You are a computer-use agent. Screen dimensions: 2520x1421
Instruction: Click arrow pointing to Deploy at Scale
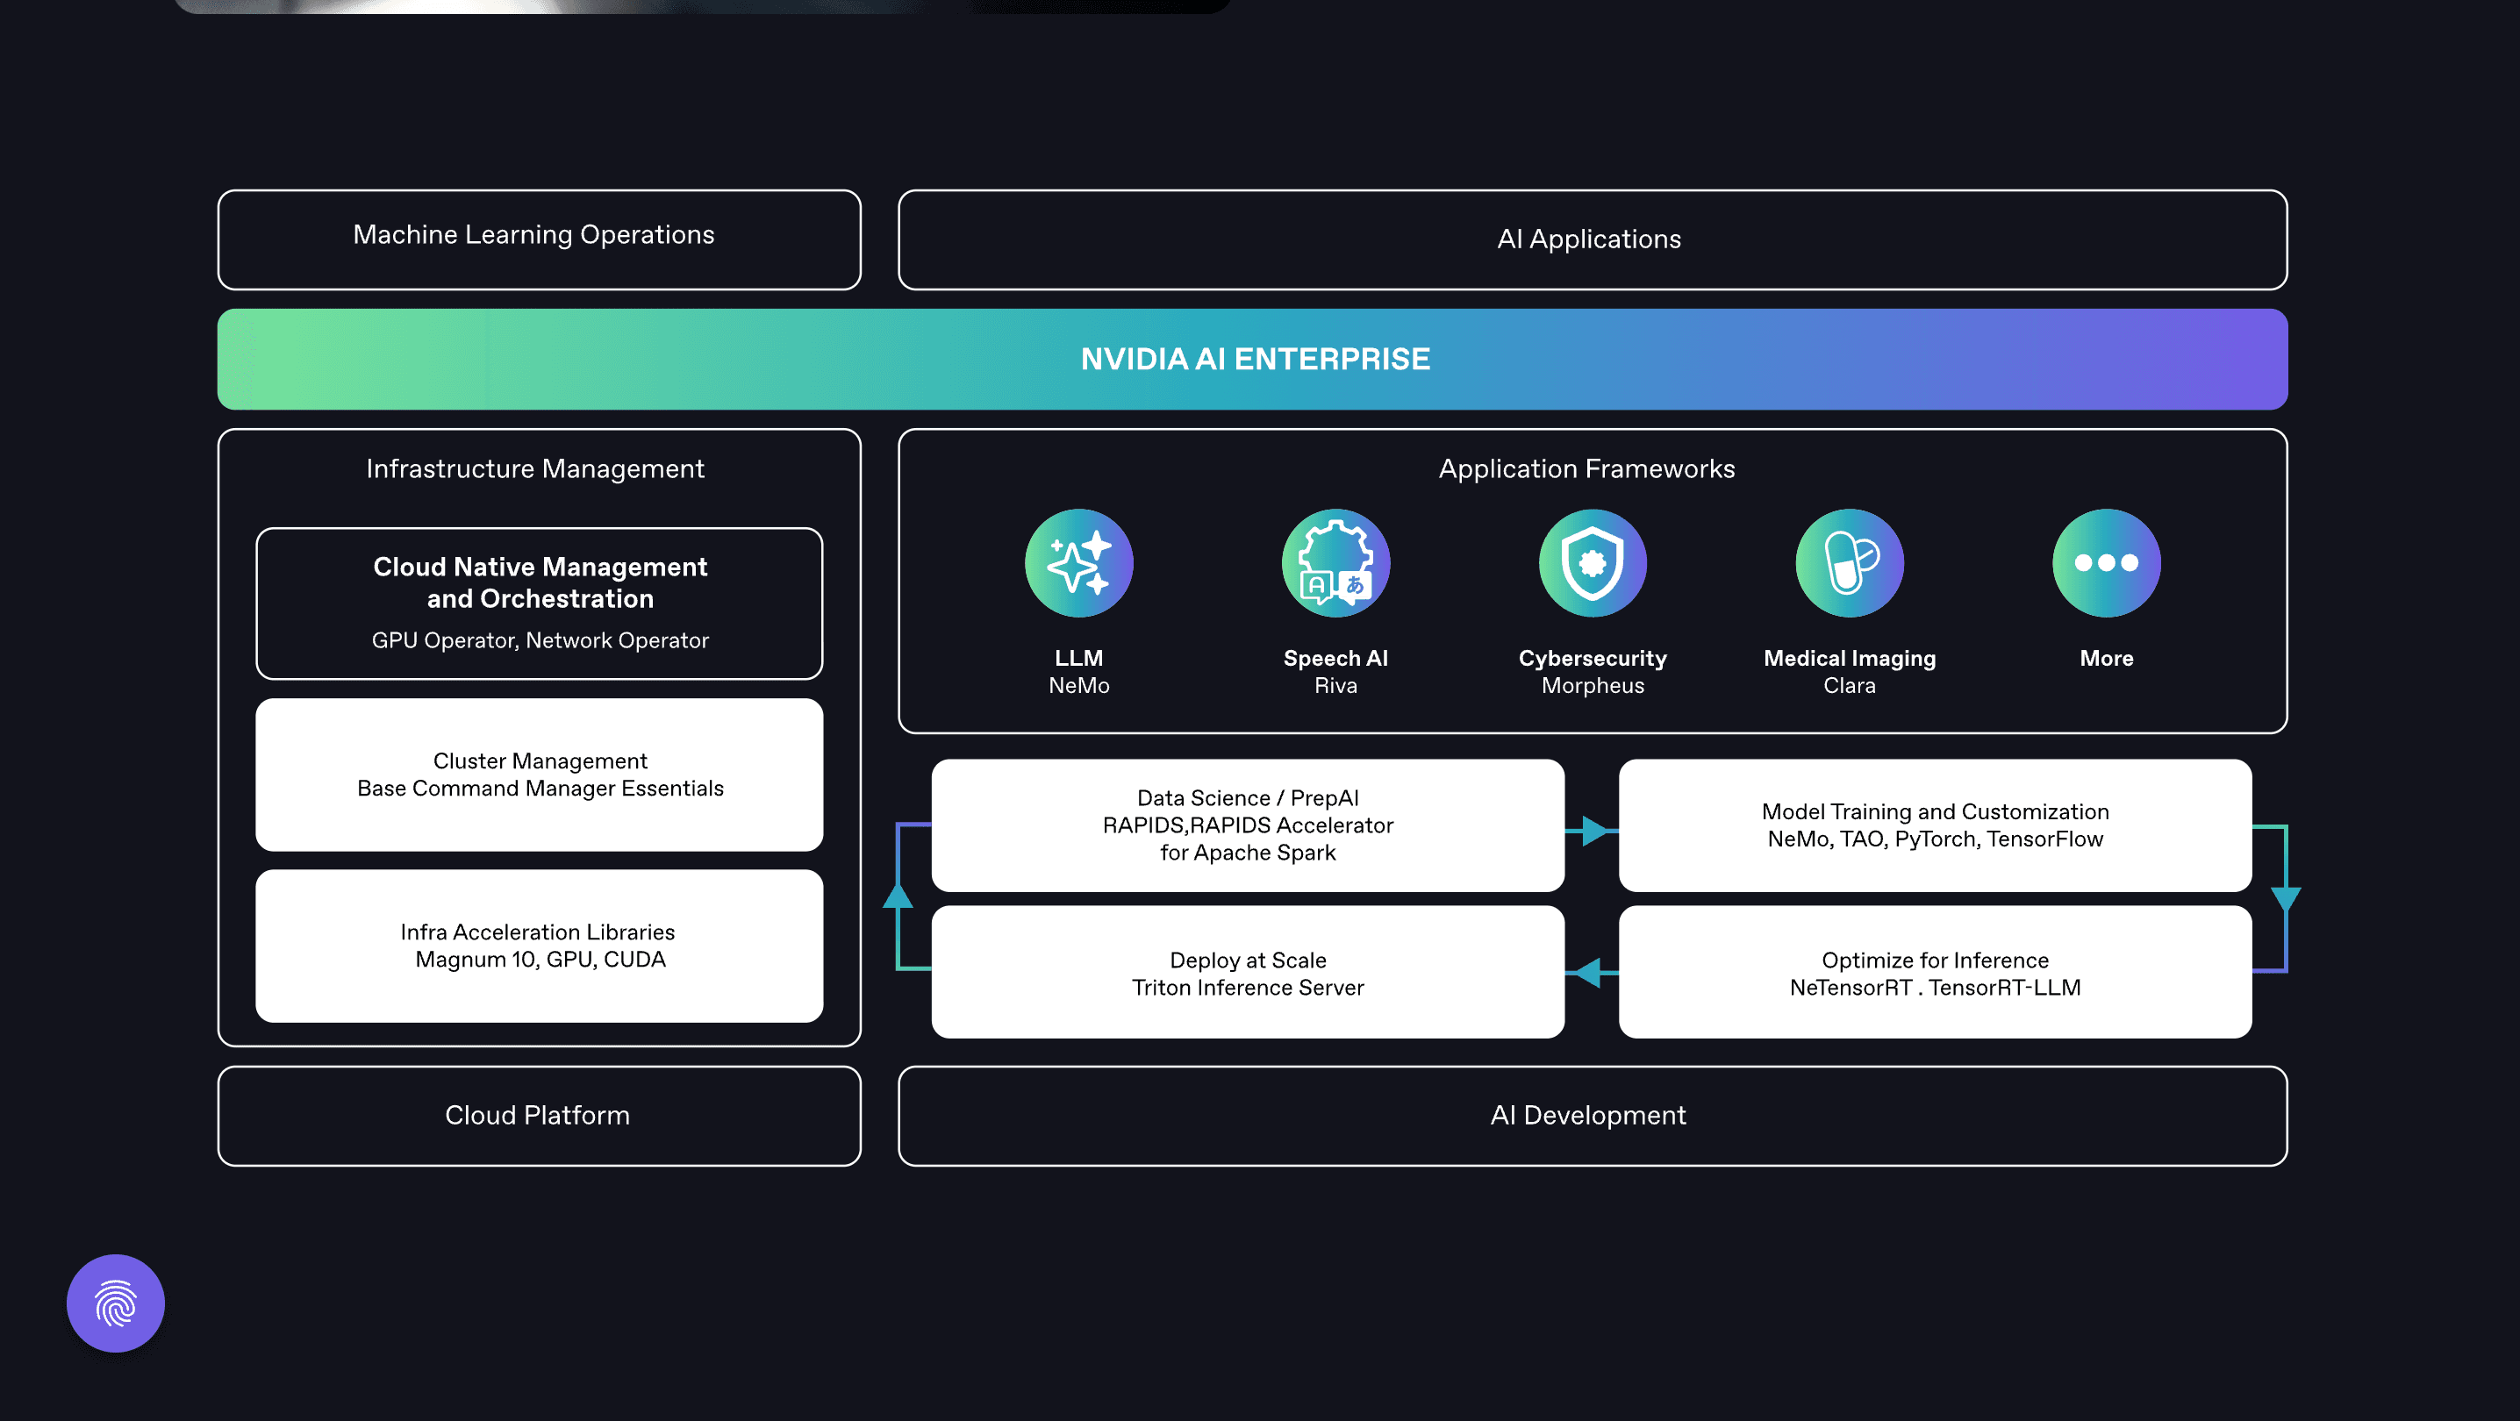pyautogui.click(x=1590, y=972)
